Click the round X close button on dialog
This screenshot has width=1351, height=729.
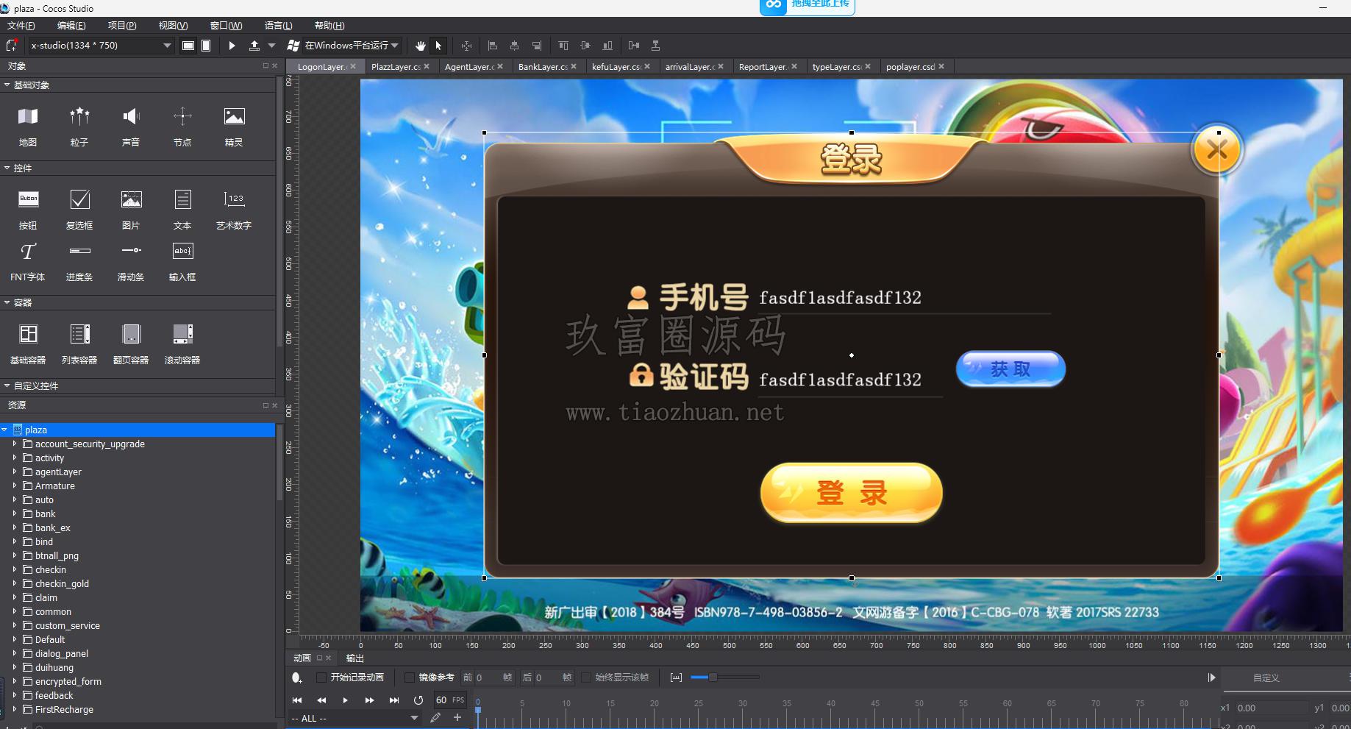tap(1217, 149)
